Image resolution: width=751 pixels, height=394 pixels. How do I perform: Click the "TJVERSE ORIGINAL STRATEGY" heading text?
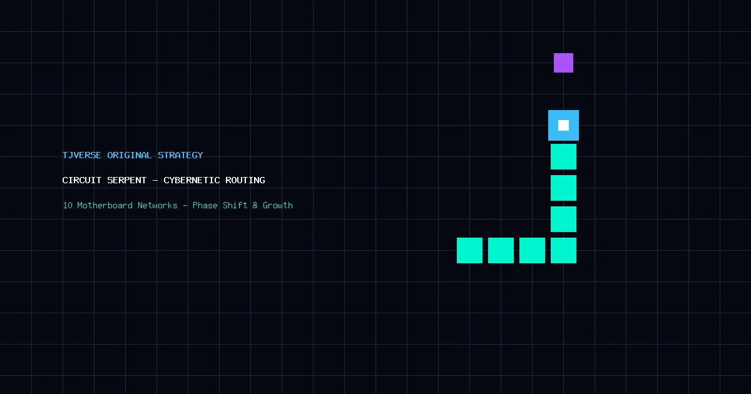click(133, 155)
